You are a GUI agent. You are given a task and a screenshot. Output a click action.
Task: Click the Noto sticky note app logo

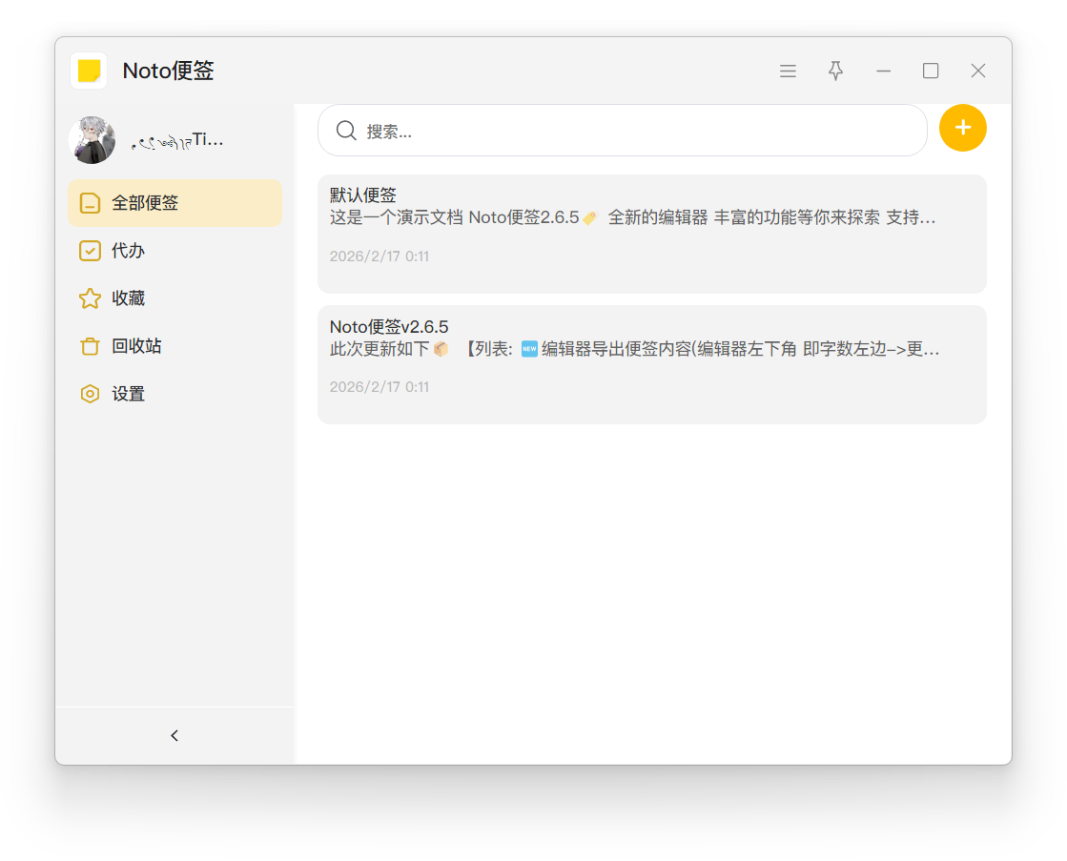[89, 71]
